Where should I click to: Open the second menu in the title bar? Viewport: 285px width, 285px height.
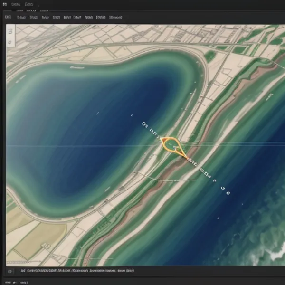(x=30, y=3)
